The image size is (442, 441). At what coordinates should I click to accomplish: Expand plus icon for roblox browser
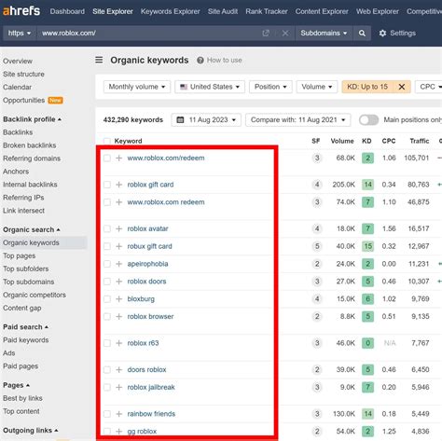coord(118,316)
